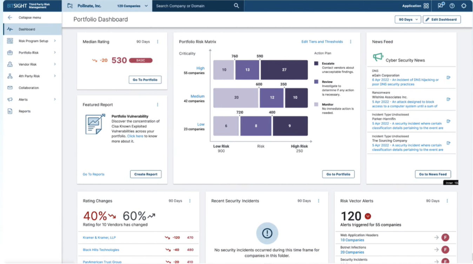Select Collaboration in the sidebar menu
473x264 pixels.
pos(28,88)
